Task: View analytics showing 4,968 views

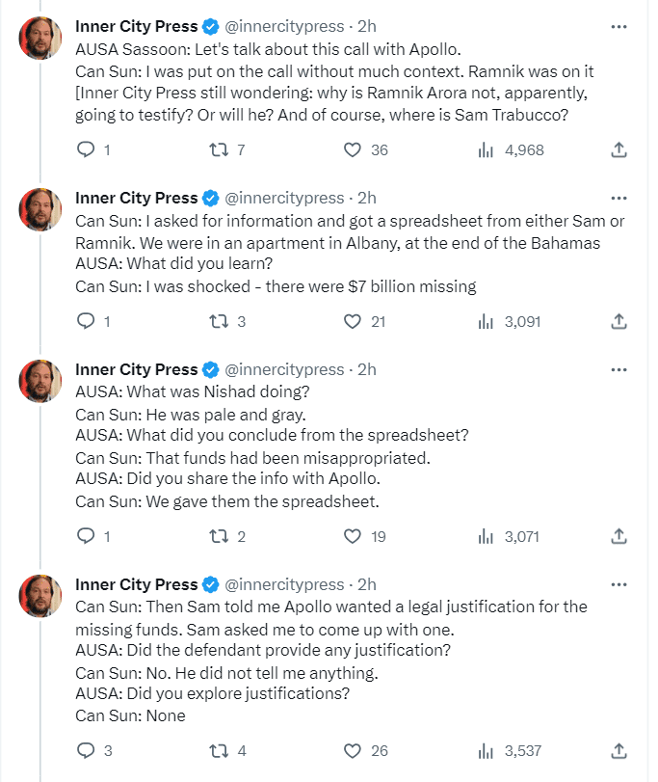Action: [x=487, y=149]
